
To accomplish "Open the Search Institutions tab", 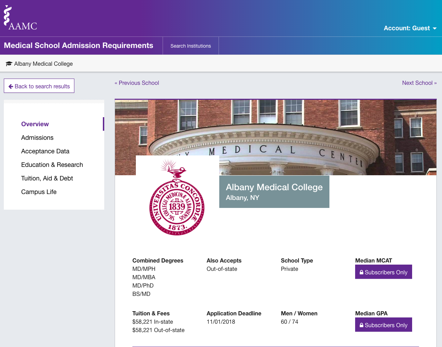I will tap(191, 46).
